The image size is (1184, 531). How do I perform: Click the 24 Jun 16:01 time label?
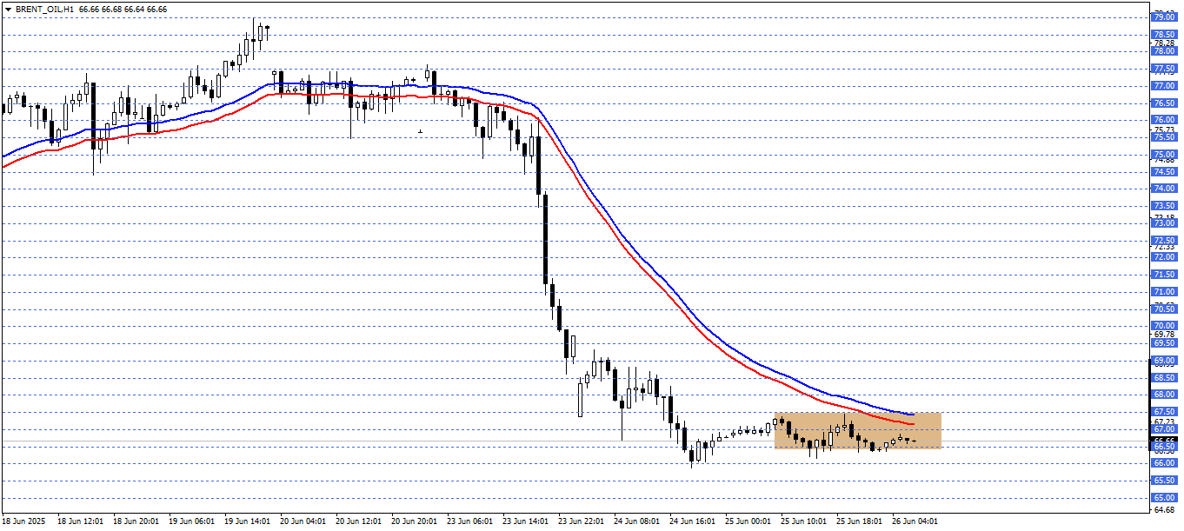pos(692,521)
